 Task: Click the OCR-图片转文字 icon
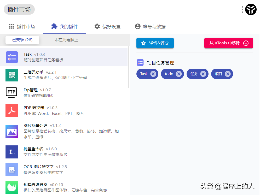(12, 170)
